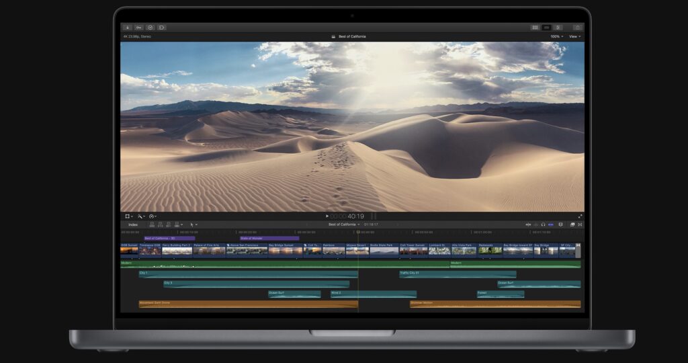Open the enhancements magic wand dropdown
The height and width of the screenshot is (363, 688).
pos(140,216)
